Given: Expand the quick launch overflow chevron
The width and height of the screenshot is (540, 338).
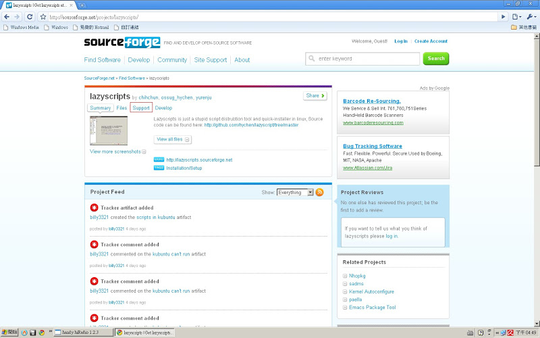Looking at the screenshot, I should click(x=50, y=331).
